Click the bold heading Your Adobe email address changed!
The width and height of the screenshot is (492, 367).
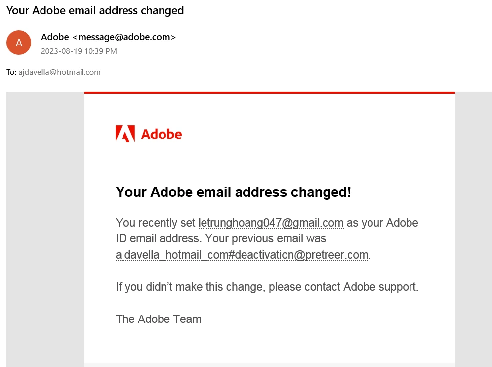(233, 192)
